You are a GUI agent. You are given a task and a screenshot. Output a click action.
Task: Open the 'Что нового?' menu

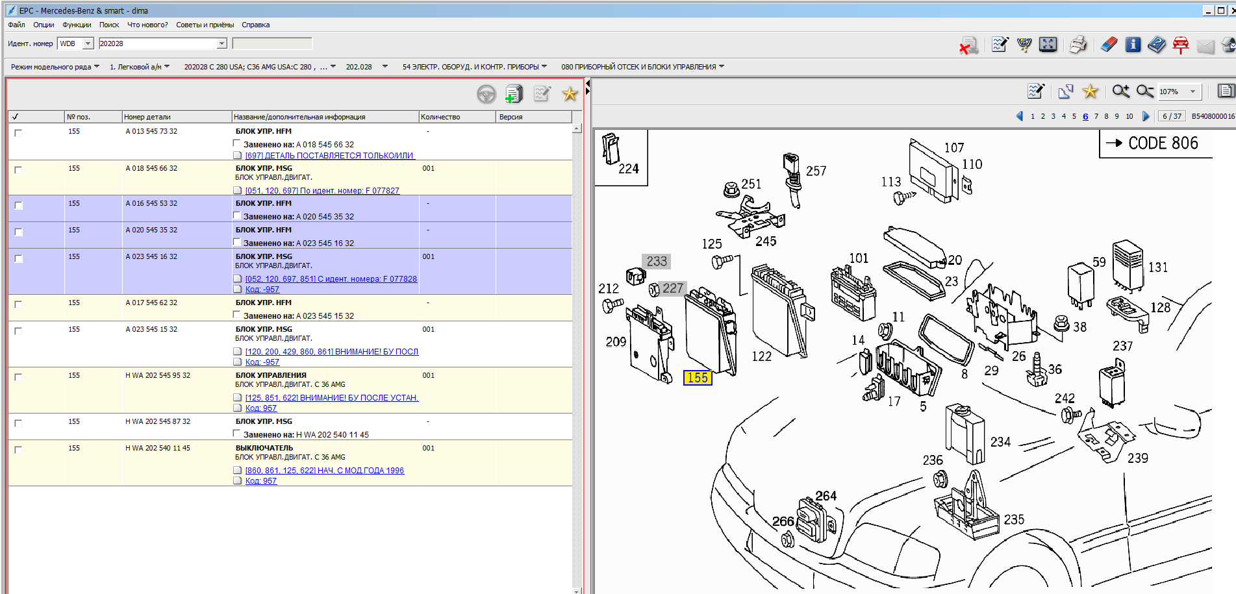pos(147,25)
